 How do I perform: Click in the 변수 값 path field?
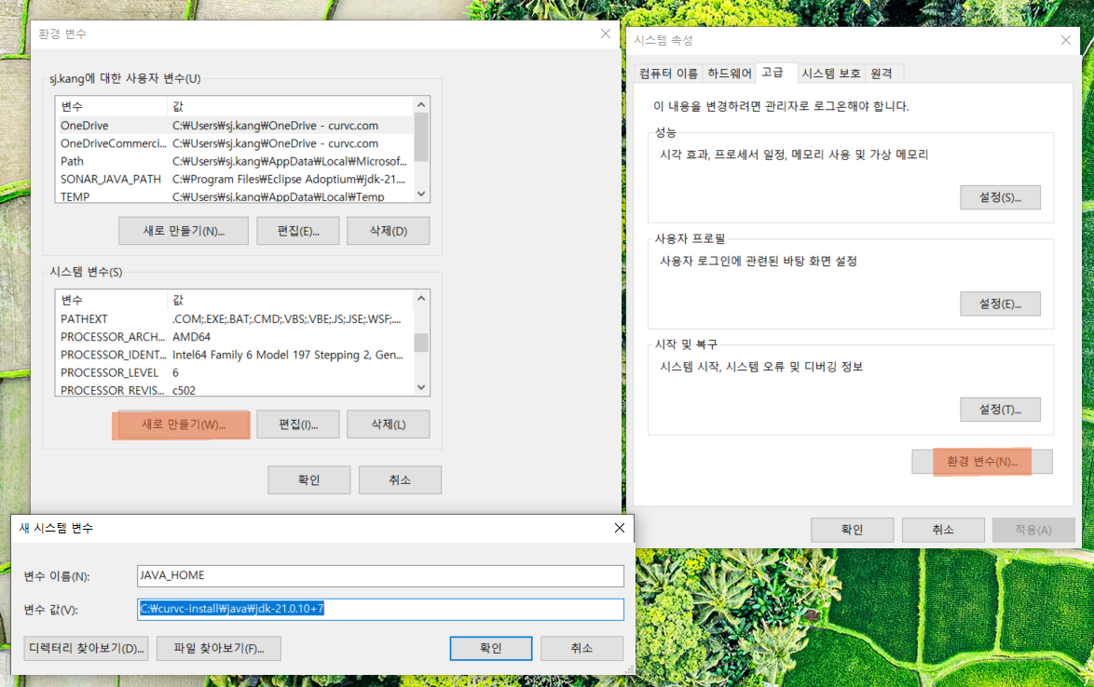[x=379, y=610]
